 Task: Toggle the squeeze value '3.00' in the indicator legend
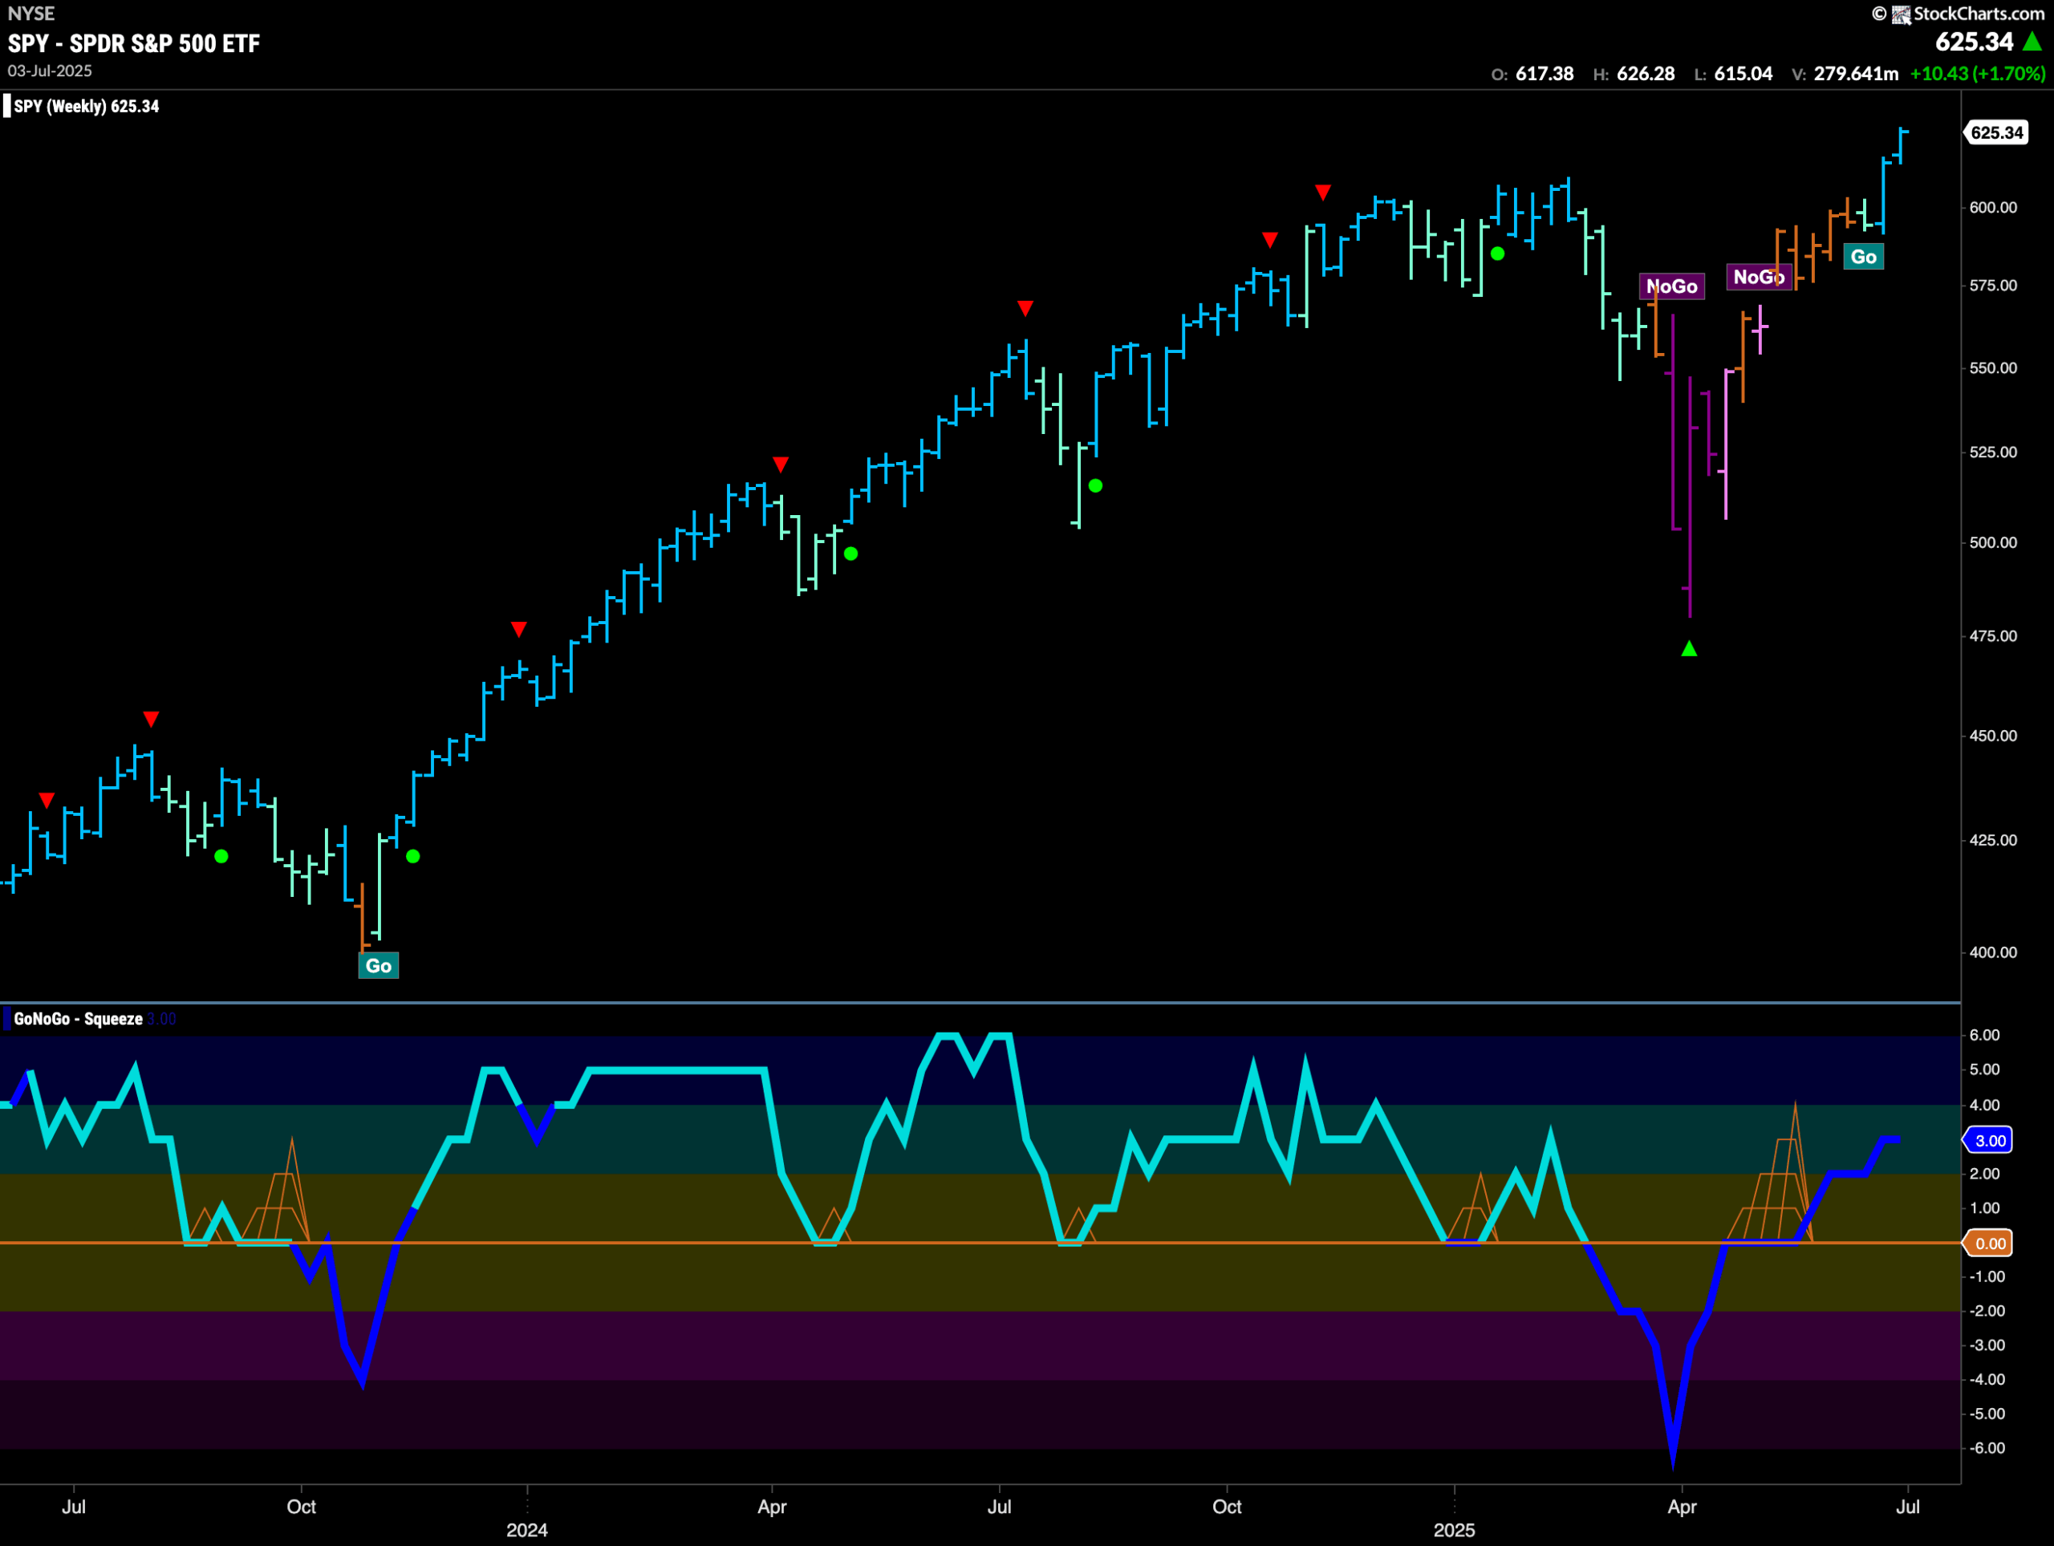[160, 1017]
